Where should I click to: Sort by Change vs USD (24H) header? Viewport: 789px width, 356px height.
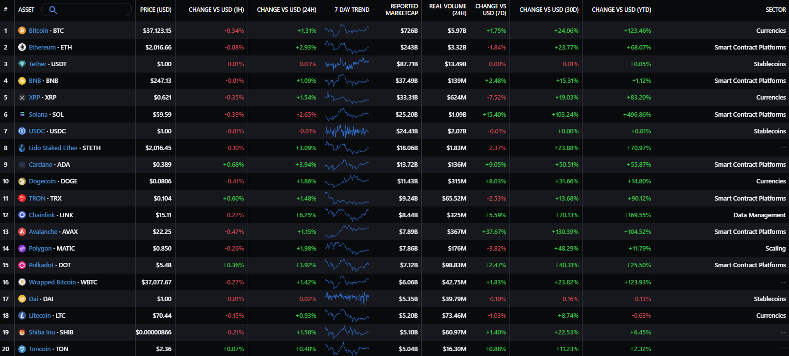coord(286,10)
